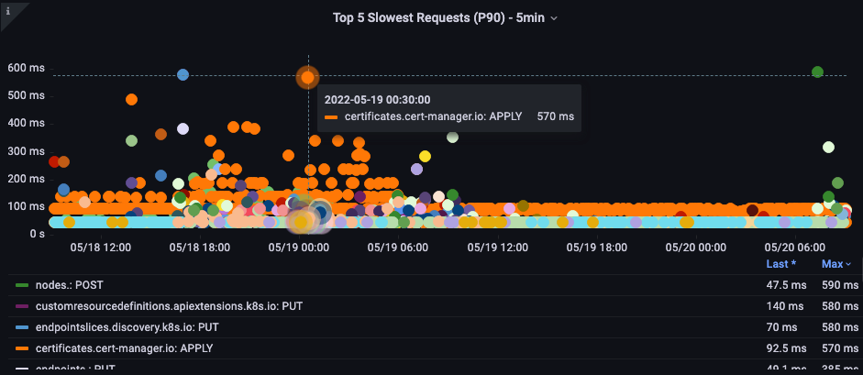Click orange data point near 490 ms
Image resolution: width=863 pixels, height=375 pixels.
131,99
